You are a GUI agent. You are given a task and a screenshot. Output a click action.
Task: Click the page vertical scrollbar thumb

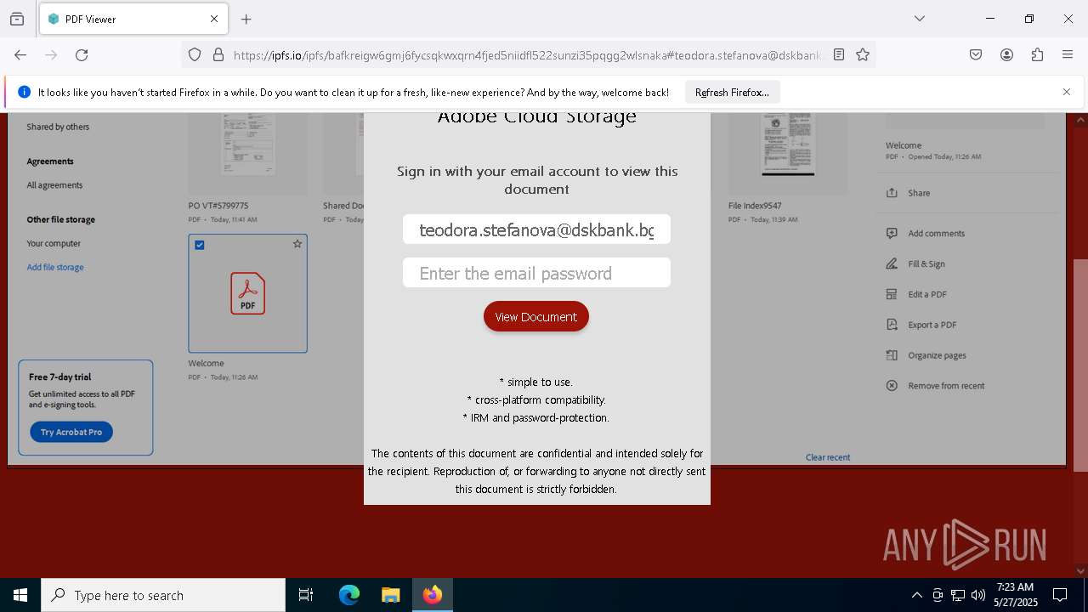1081,365
